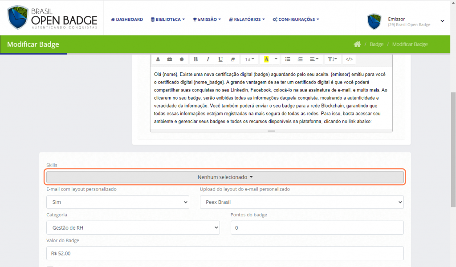The image size is (456, 267).
Task: Expand the Skills 'Nenhum selecionado' dropdown
Action: [225, 177]
